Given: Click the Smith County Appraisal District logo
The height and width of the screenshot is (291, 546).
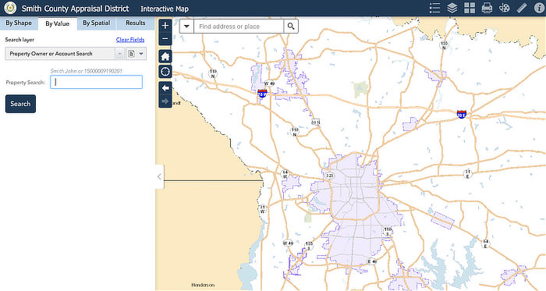Looking at the screenshot, I should (x=10, y=8).
